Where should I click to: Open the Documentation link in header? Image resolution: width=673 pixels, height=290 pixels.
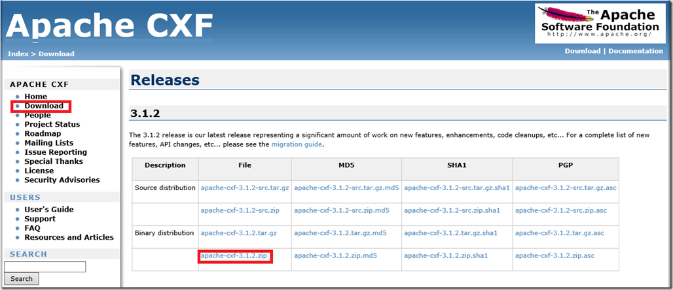pos(636,51)
